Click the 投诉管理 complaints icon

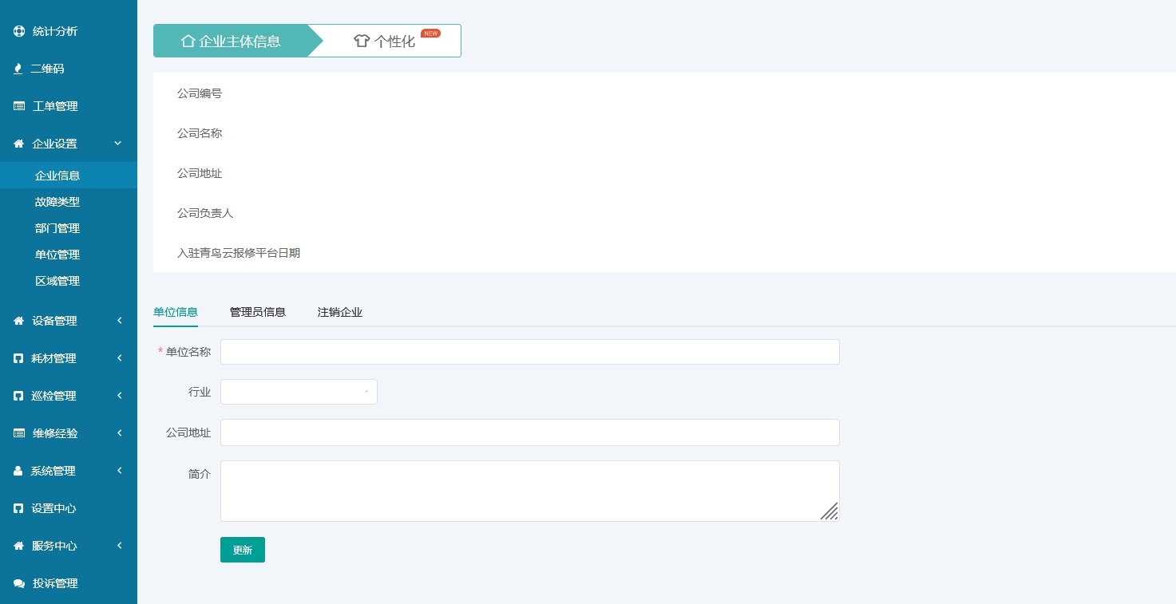click(x=18, y=583)
